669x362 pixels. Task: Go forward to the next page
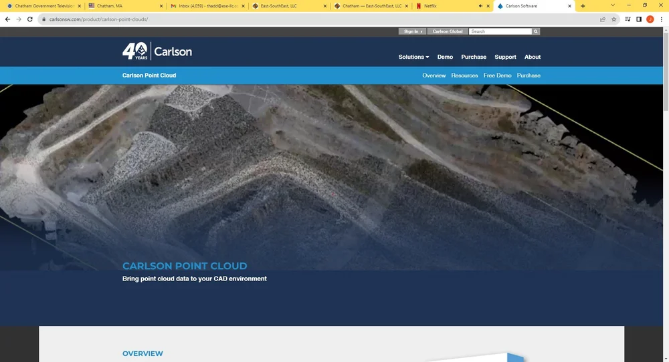coord(18,19)
